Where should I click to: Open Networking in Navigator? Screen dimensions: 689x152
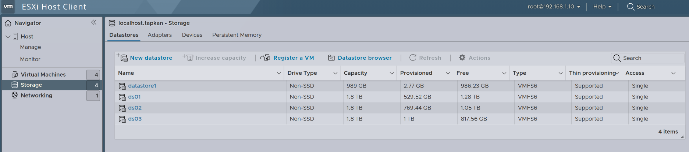pos(36,95)
